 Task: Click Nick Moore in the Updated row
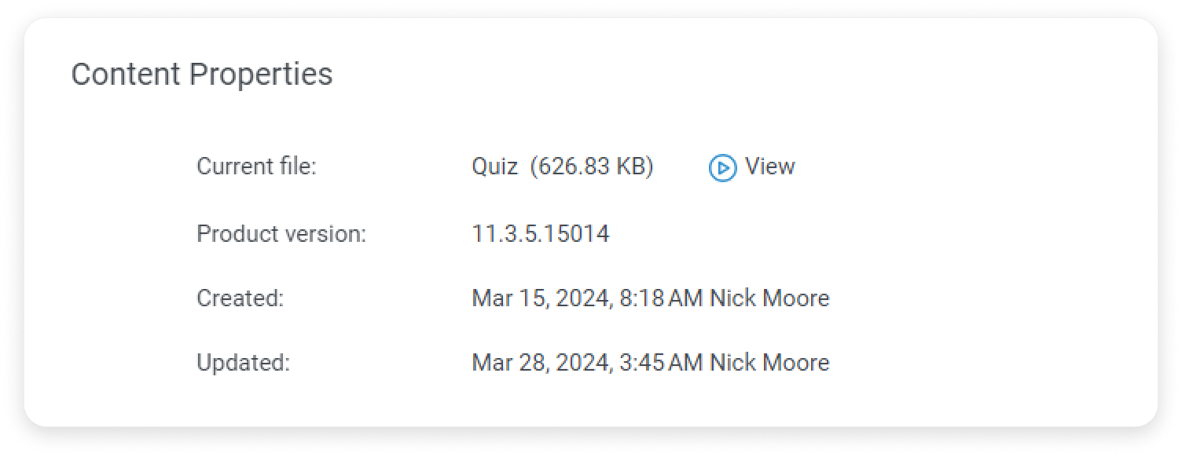(x=769, y=363)
